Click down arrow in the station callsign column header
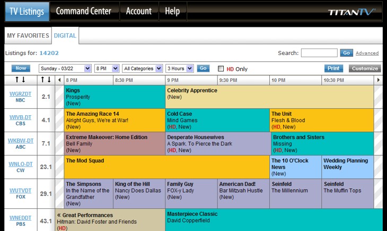 [x=23, y=80]
